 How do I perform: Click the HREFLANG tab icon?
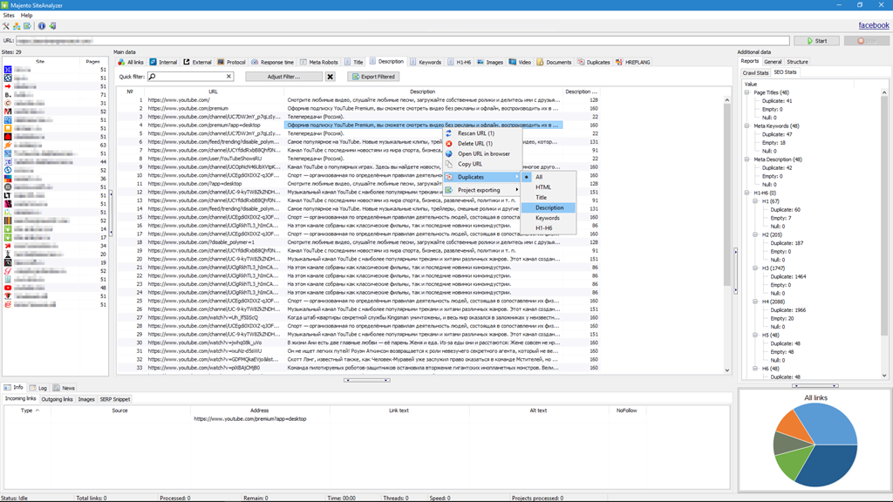click(x=619, y=62)
